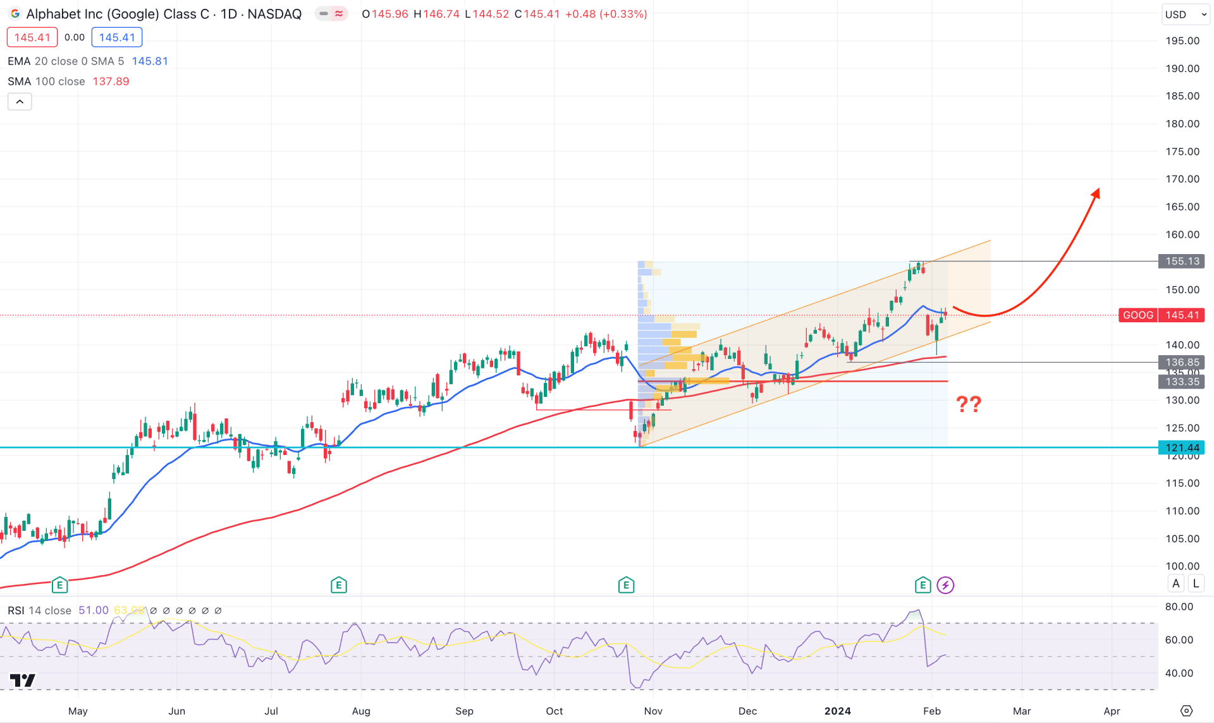Click the earnings marker near May
This screenshot has height=723, width=1214.
click(x=59, y=585)
